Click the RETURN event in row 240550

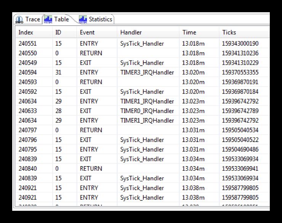click(x=91, y=53)
